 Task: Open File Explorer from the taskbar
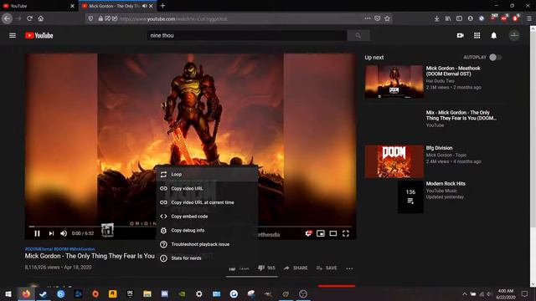pos(147,293)
